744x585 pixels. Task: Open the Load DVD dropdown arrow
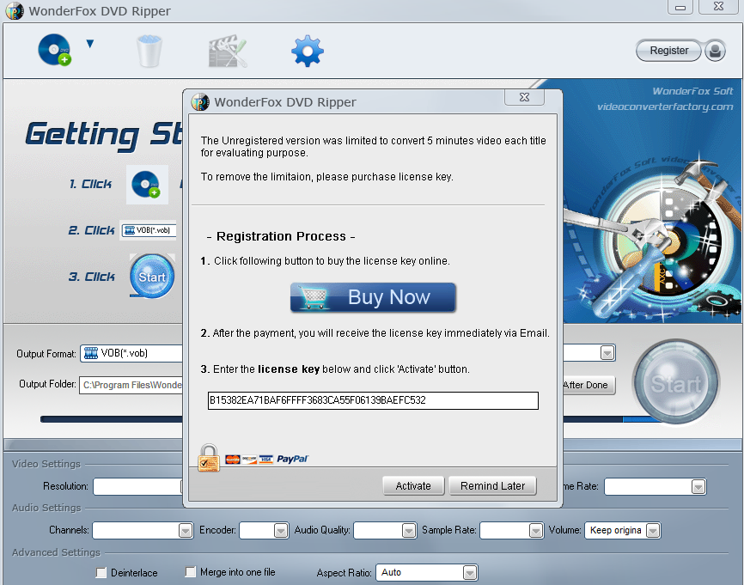coord(89,44)
